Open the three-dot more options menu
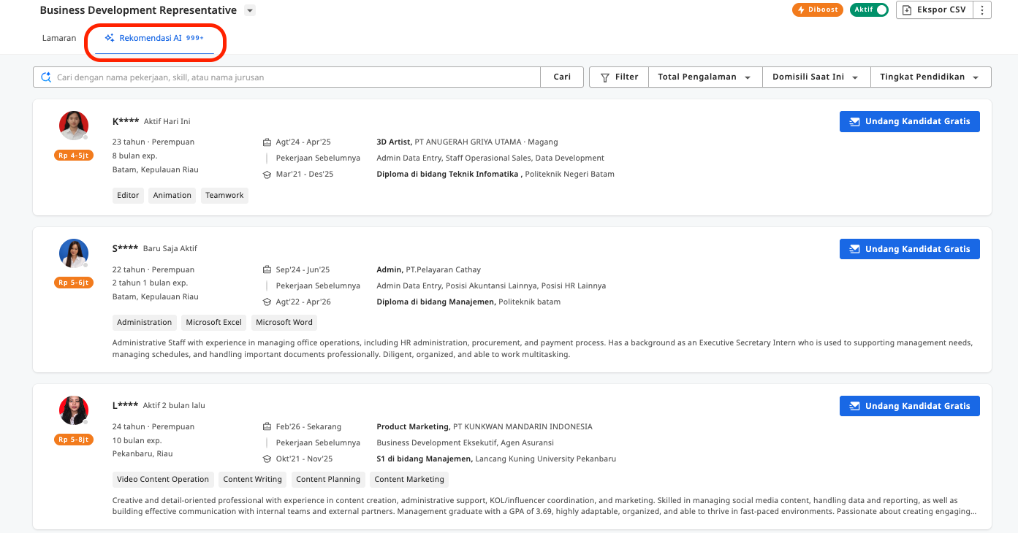This screenshot has width=1018, height=533. 982,10
